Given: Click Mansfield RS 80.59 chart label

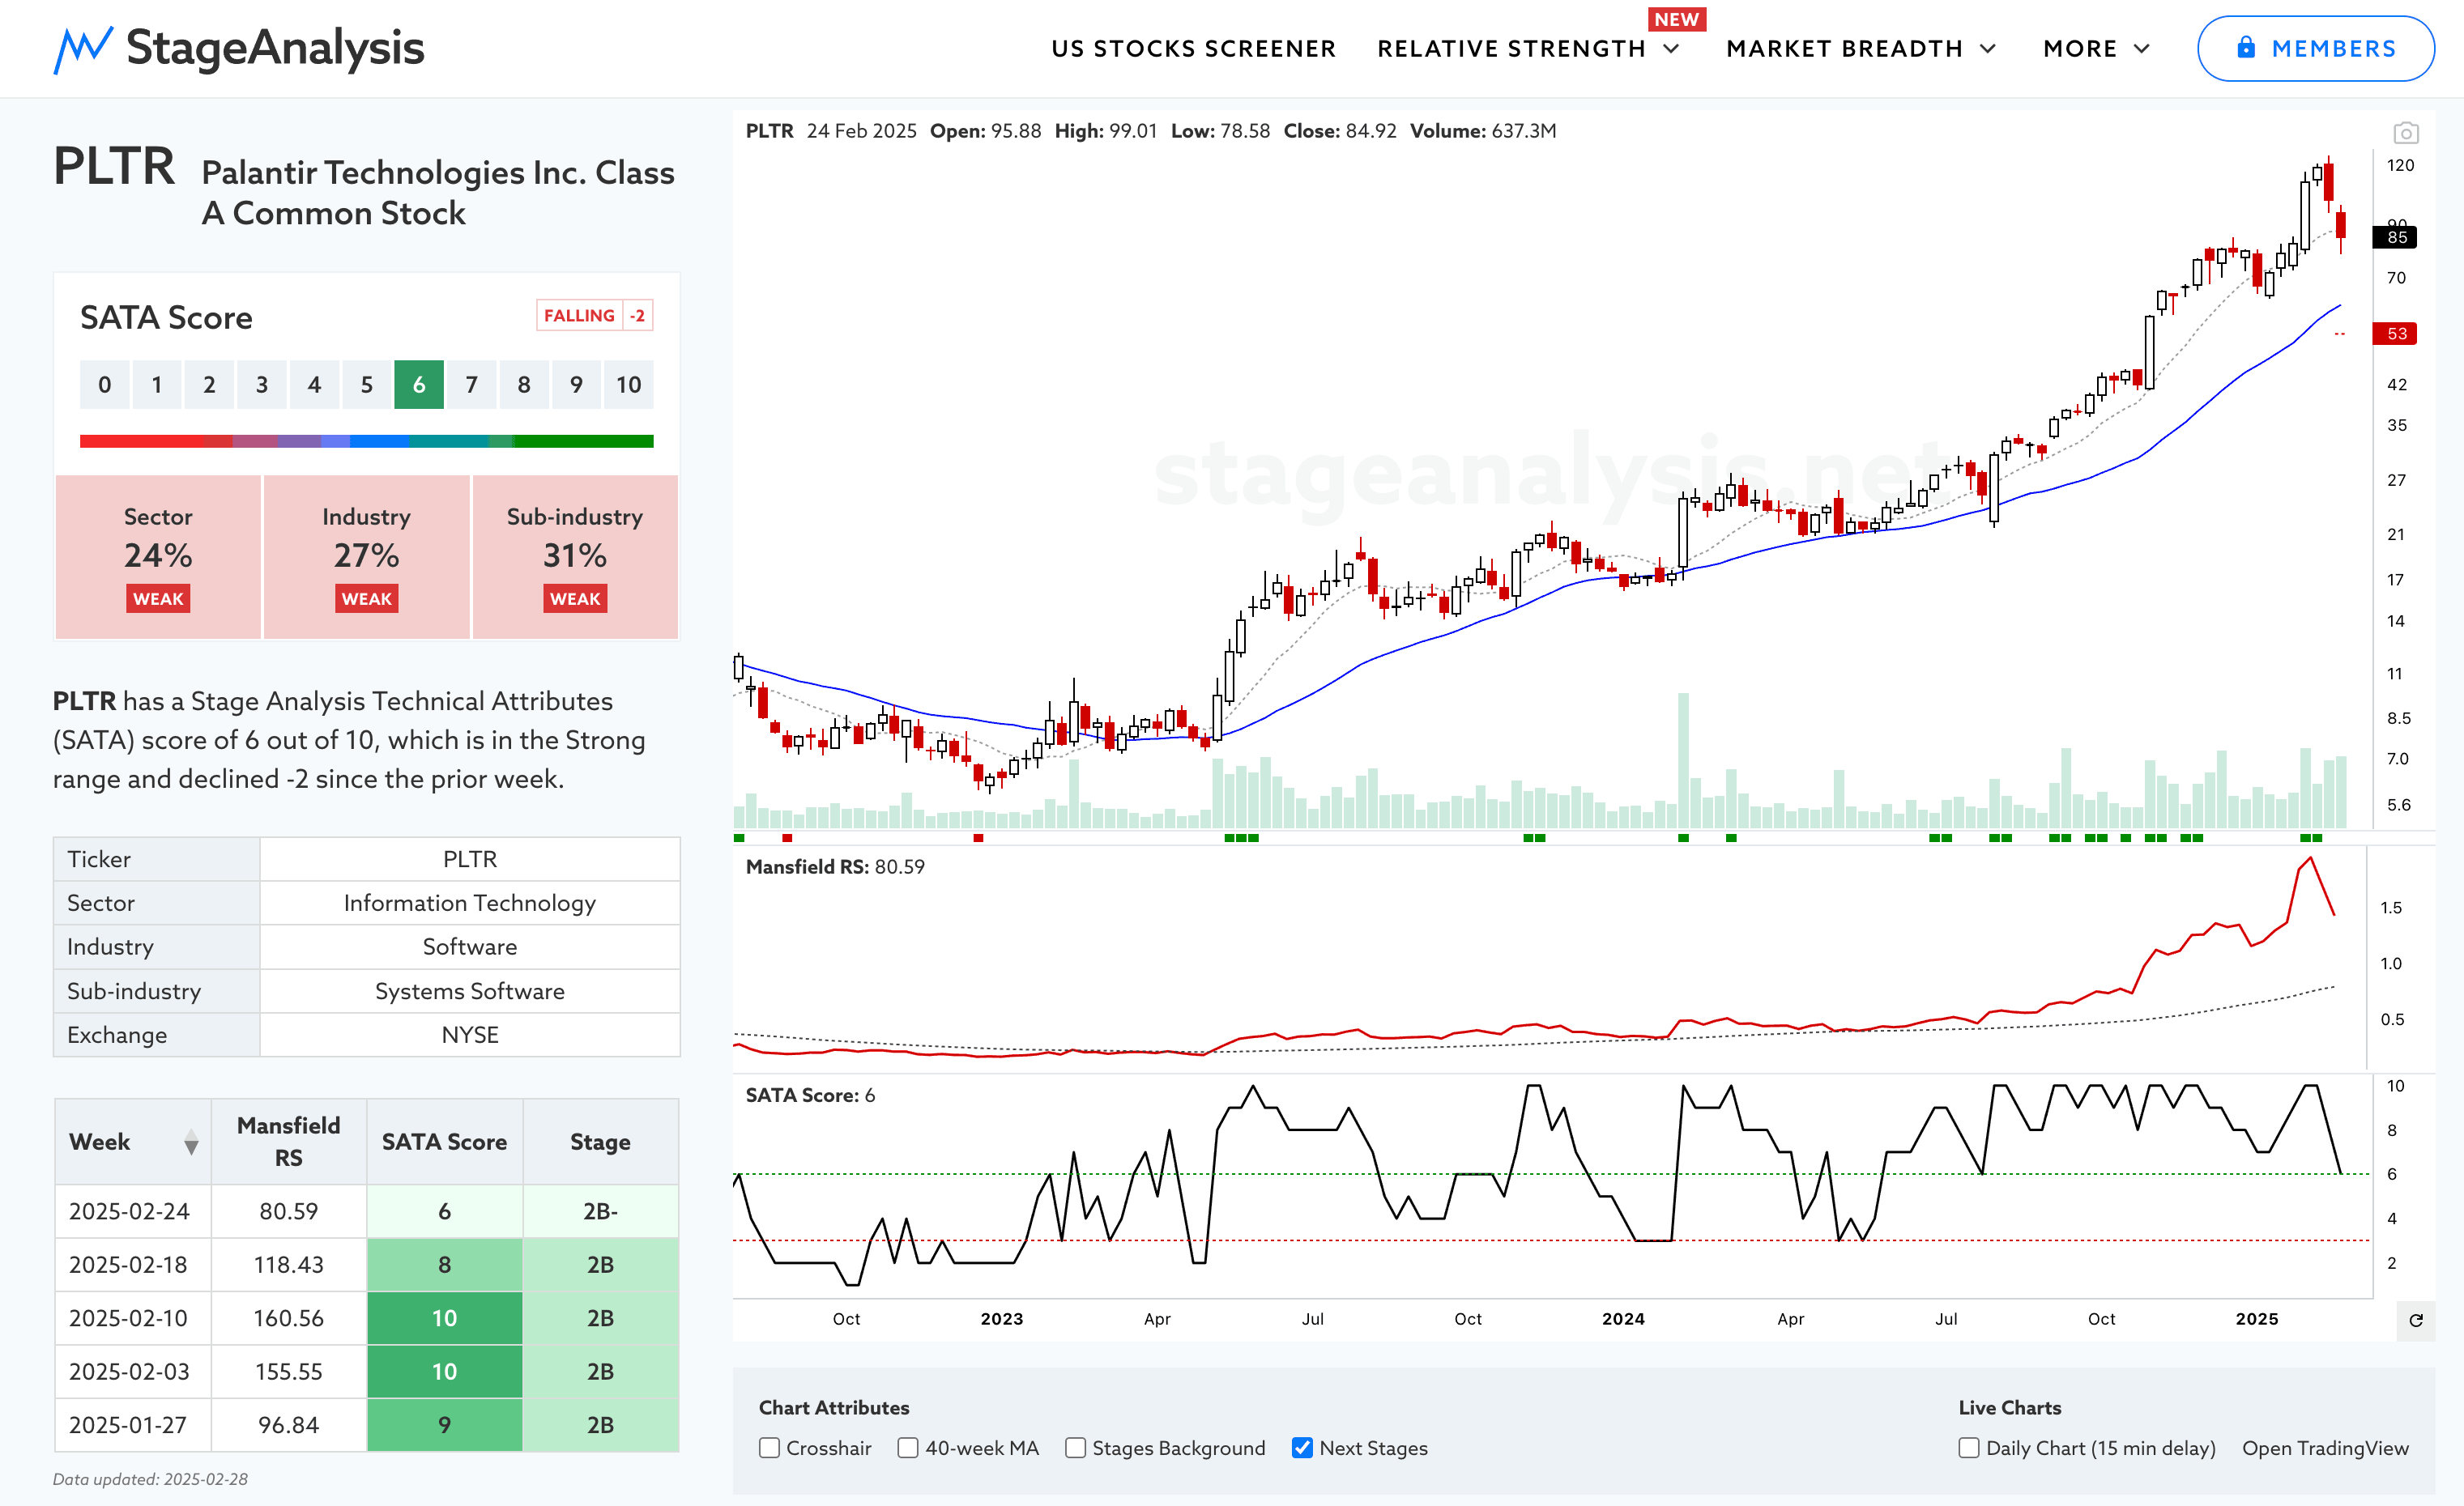Looking at the screenshot, I should pyautogui.click(x=835, y=867).
